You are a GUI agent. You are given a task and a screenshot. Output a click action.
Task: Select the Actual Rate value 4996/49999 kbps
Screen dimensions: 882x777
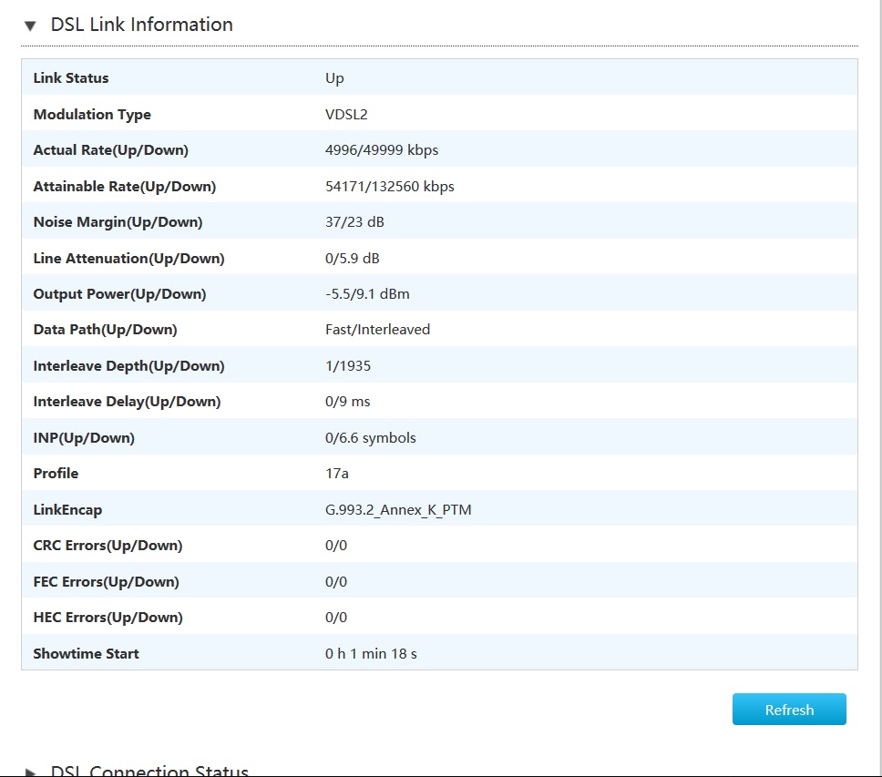(x=382, y=150)
